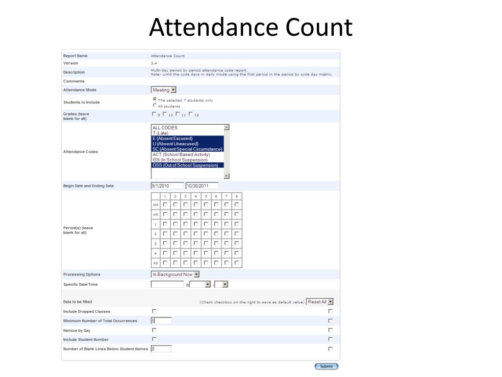
Task: Click attendance codes list scroll up arrow
Action: (226, 127)
